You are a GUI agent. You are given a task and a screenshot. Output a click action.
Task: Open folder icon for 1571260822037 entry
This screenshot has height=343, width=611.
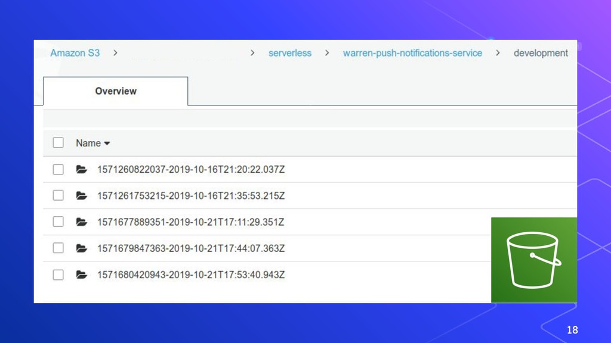point(81,170)
